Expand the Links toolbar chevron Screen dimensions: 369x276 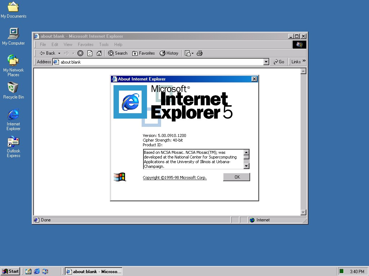pyautogui.click(x=304, y=61)
